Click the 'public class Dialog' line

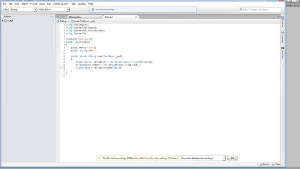click(78, 42)
